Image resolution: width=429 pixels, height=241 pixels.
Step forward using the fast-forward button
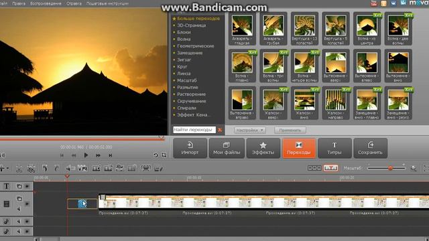(98, 155)
